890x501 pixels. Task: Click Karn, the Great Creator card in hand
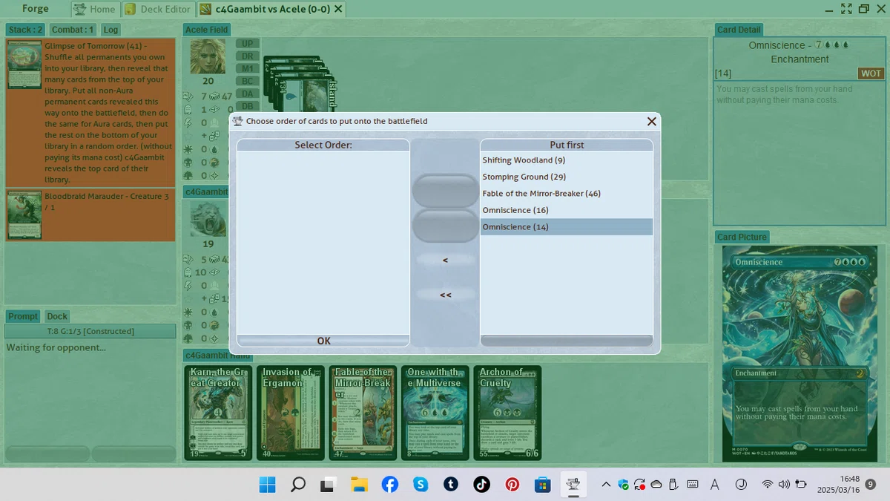tap(218, 413)
